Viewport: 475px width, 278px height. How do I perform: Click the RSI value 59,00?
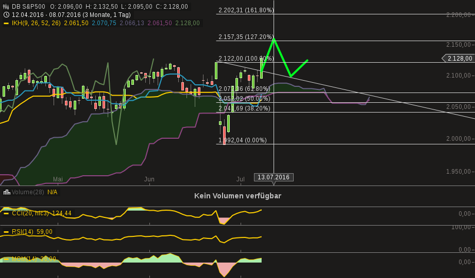[x=44, y=232]
